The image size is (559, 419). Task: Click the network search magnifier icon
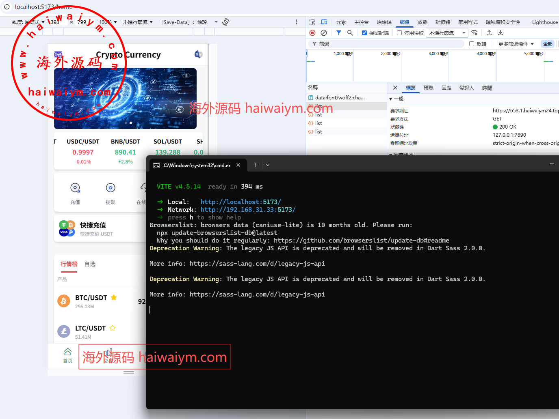(350, 33)
